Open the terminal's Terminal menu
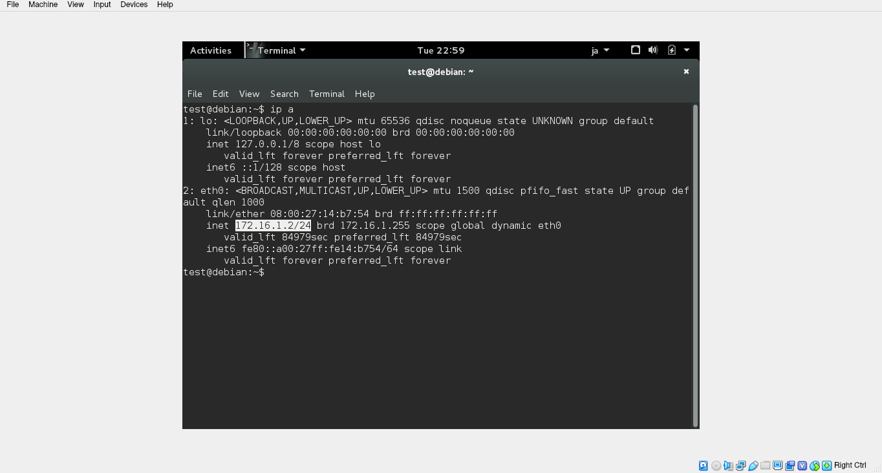This screenshot has width=882, height=473. [x=327, y=94]
